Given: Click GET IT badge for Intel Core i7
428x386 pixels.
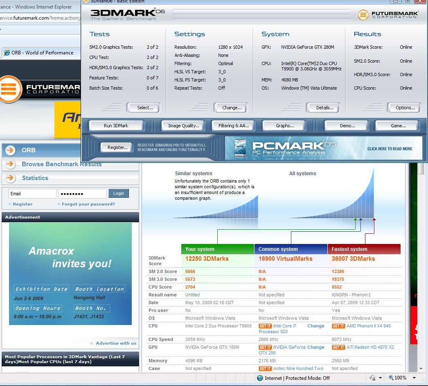Looking at the screenshot, I should pos(265,326).
